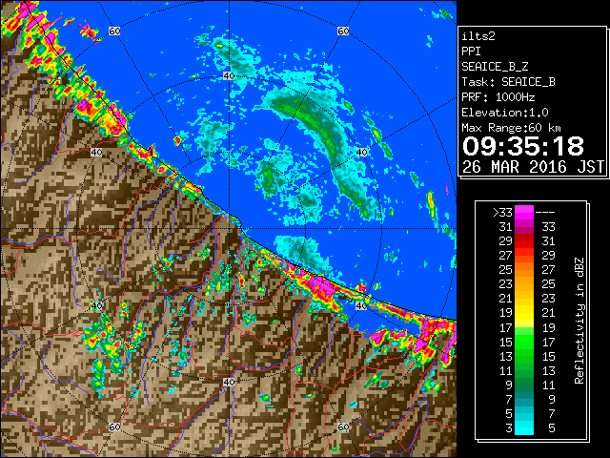Pick the bright green 15-17 dBZ legend swatch
Viewport: 610px width, 458px height.
click(x=524, y=342)
